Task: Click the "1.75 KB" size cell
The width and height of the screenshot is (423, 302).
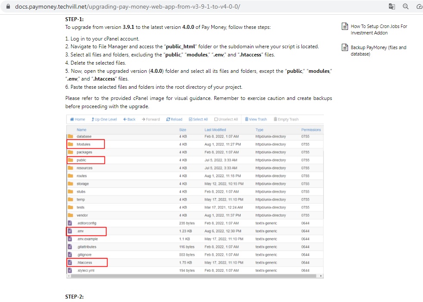Action: [x=185, y=262]
